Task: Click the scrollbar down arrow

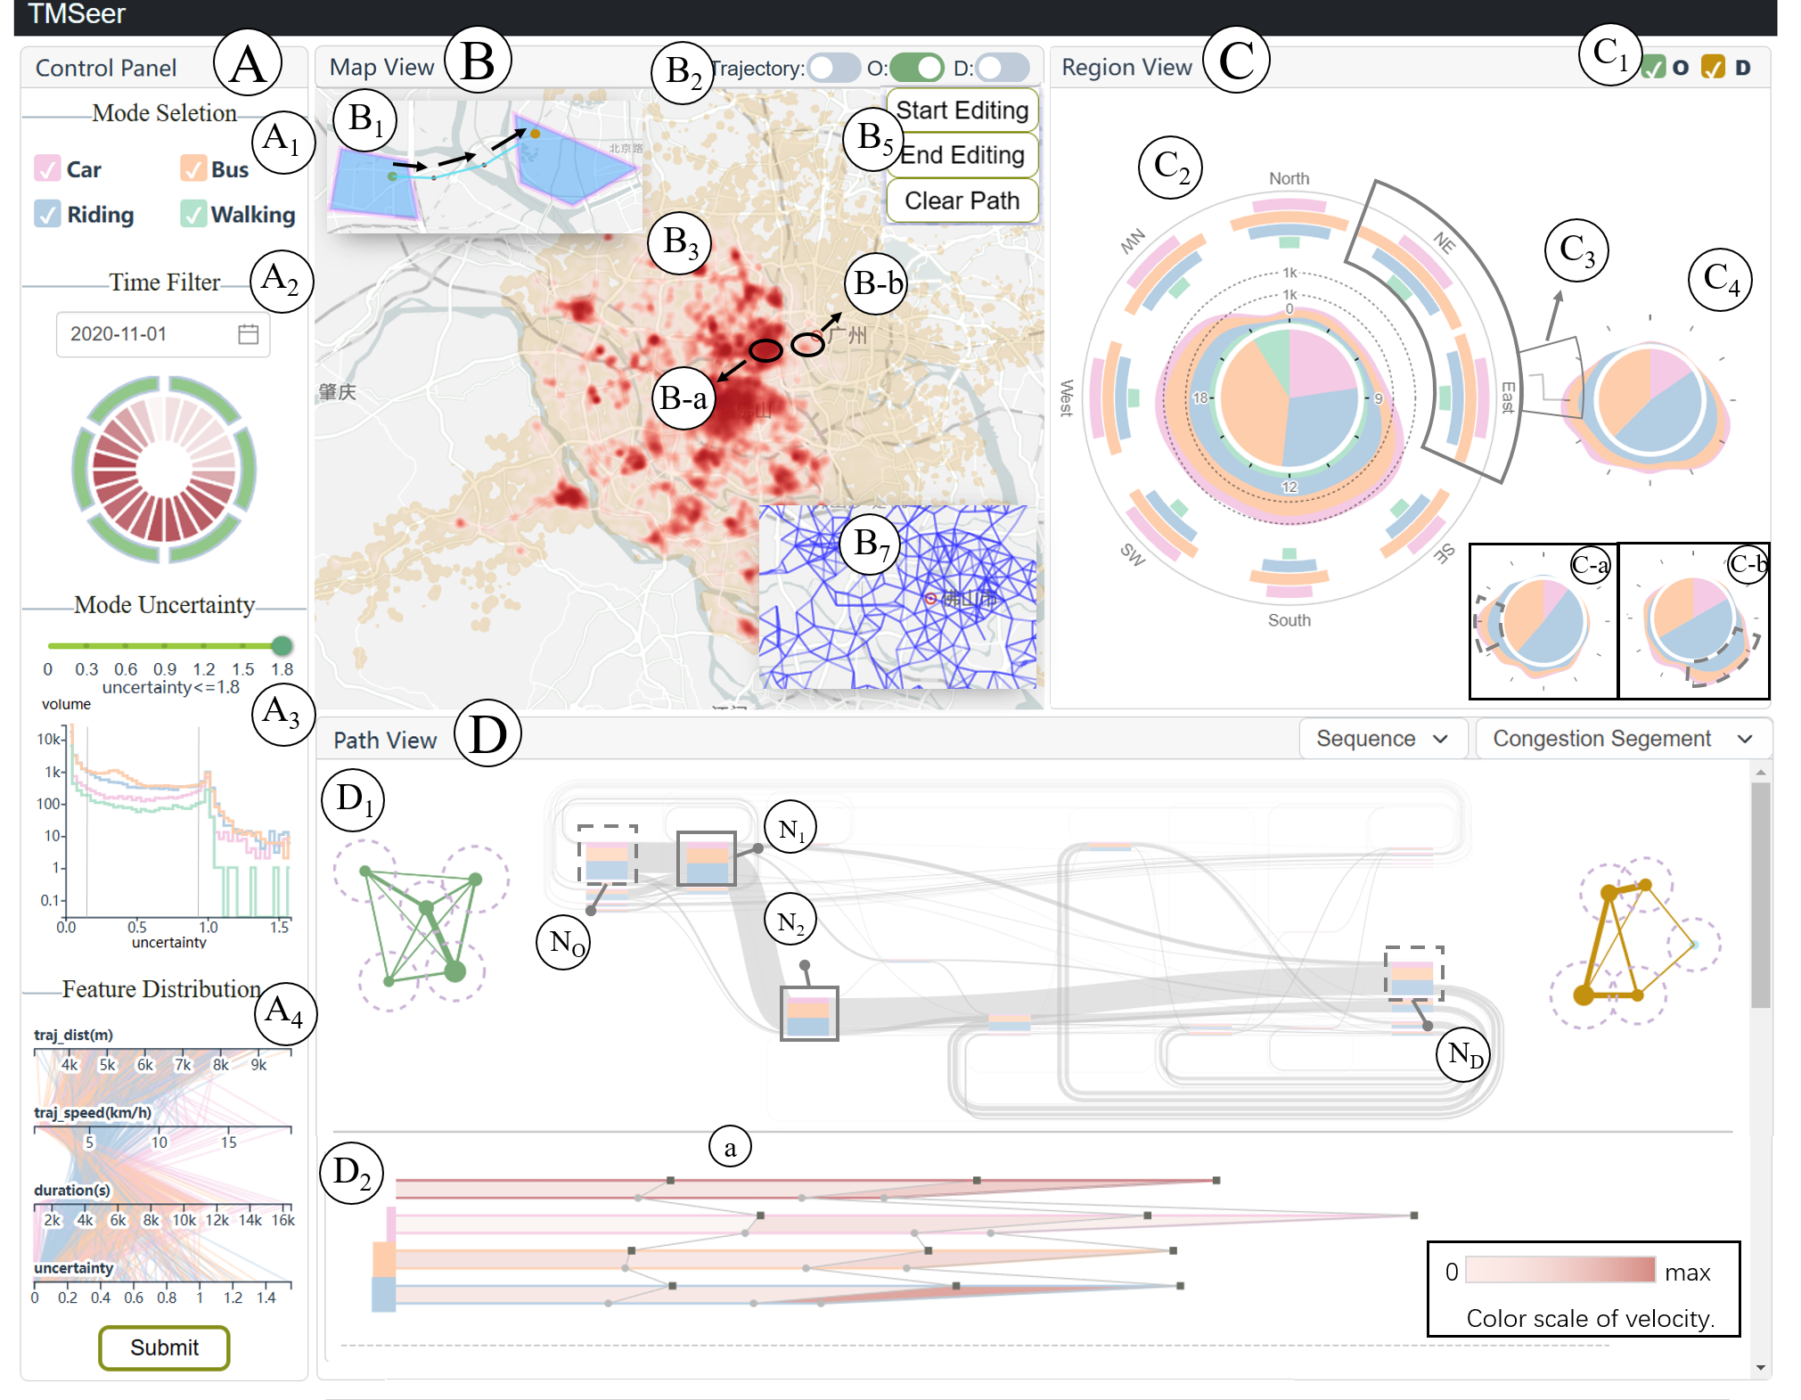Action: tap(1760, 1367)
